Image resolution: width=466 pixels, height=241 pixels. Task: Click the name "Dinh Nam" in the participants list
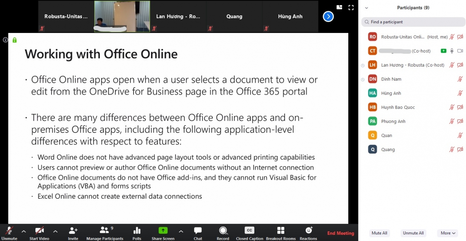[x=391, y=79]
